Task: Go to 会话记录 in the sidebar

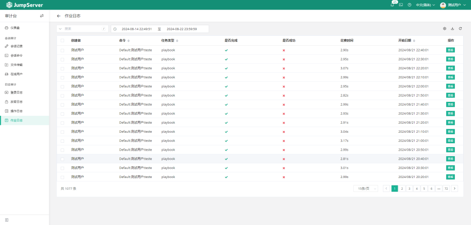Action: pyautogui.click(x=17, y=46)
